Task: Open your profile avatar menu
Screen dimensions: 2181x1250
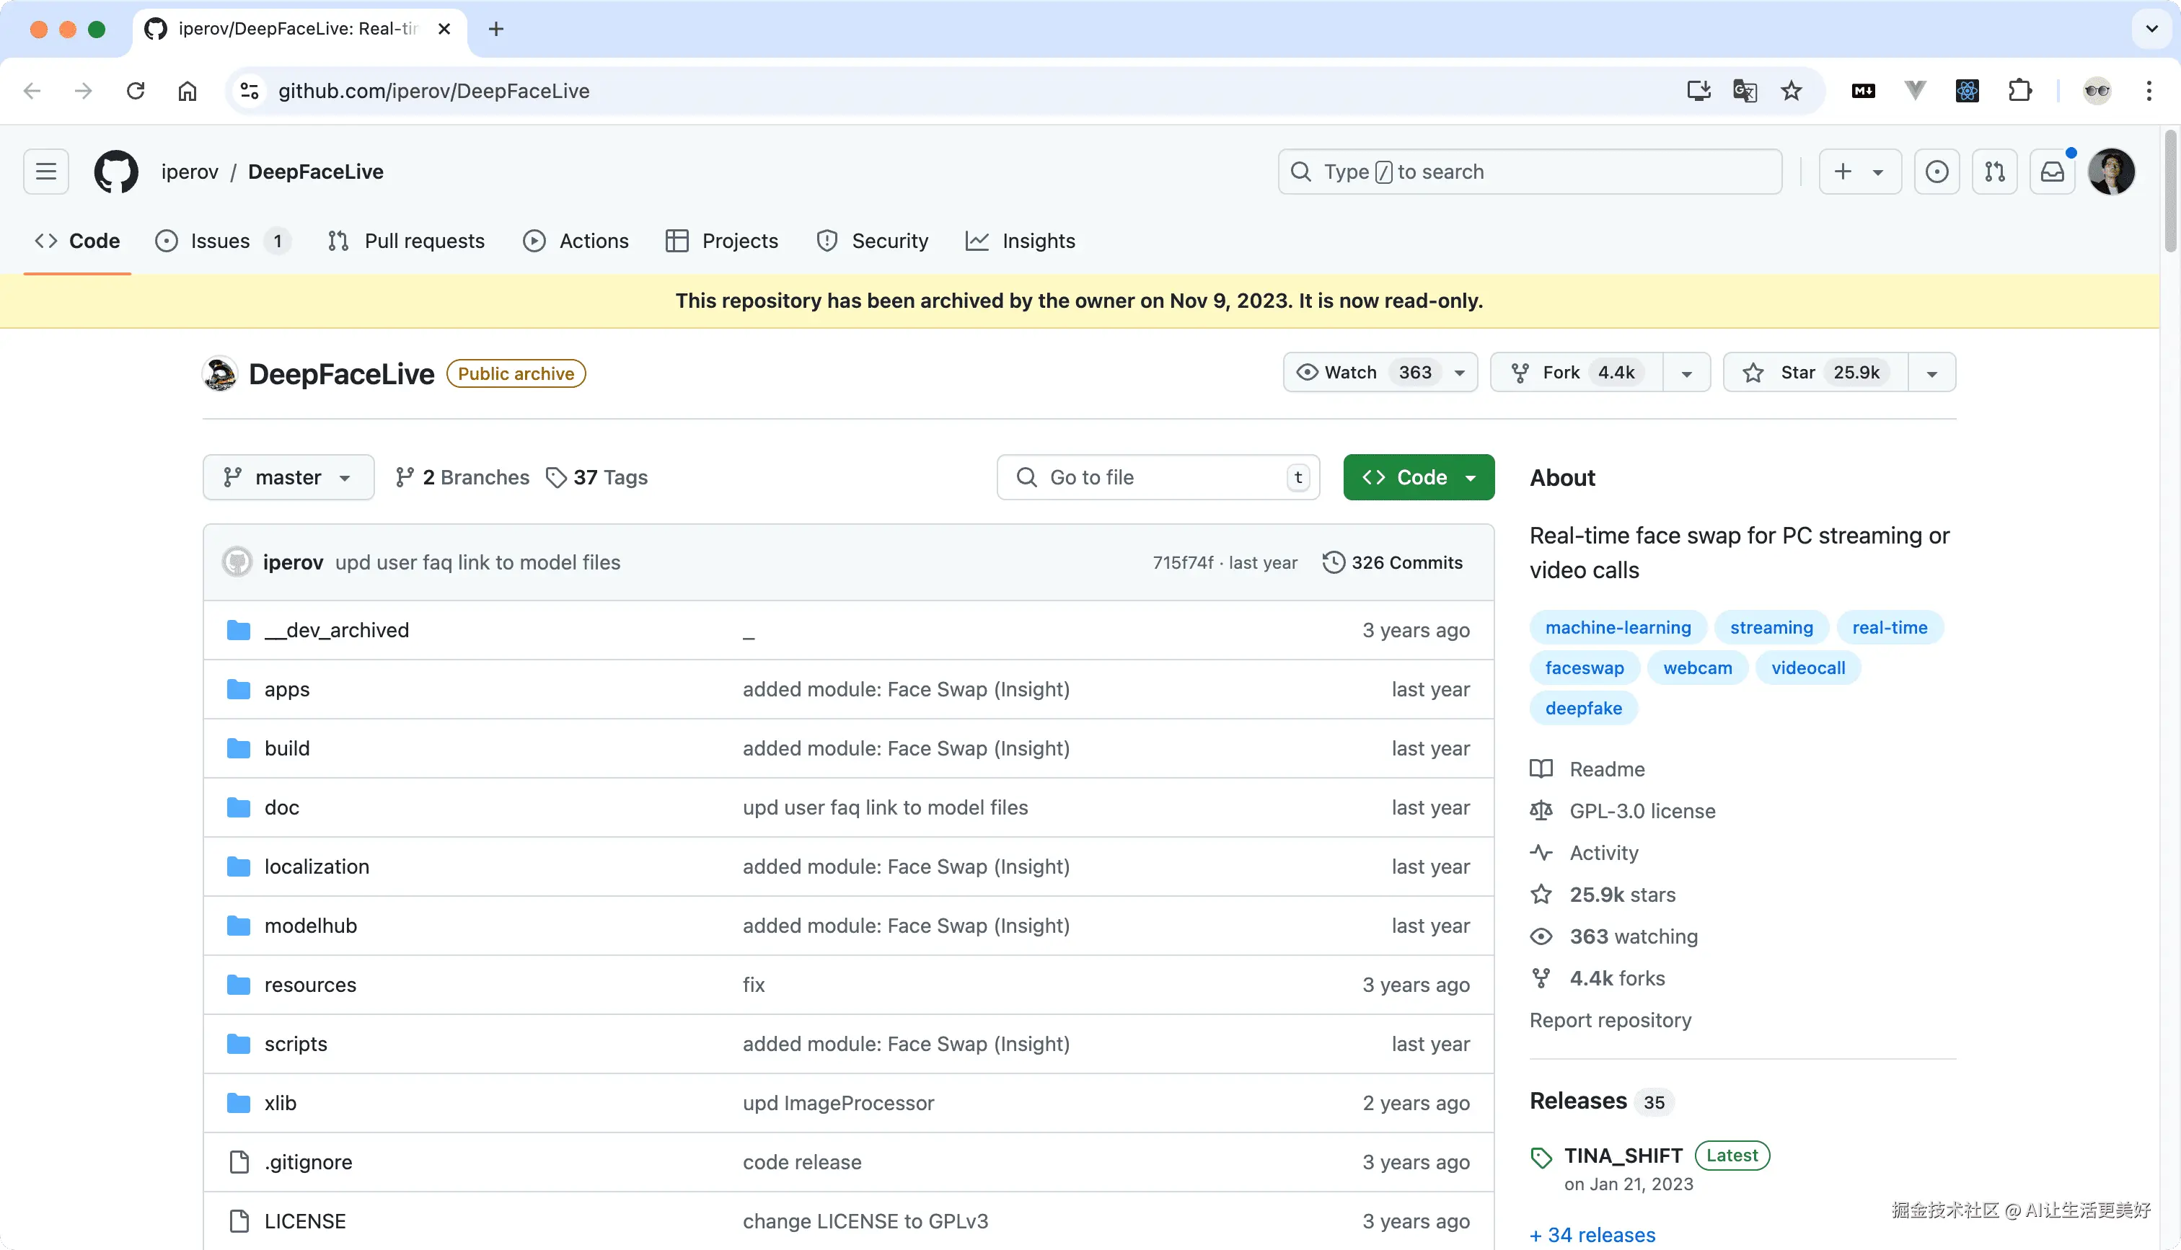Action: (x=2112, y=171)
